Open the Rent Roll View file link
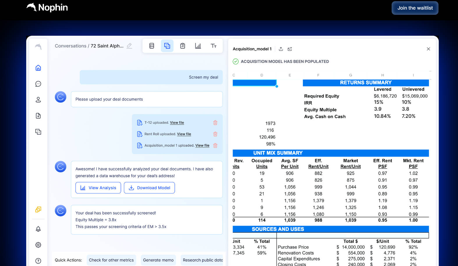 [x=184, y=134]
